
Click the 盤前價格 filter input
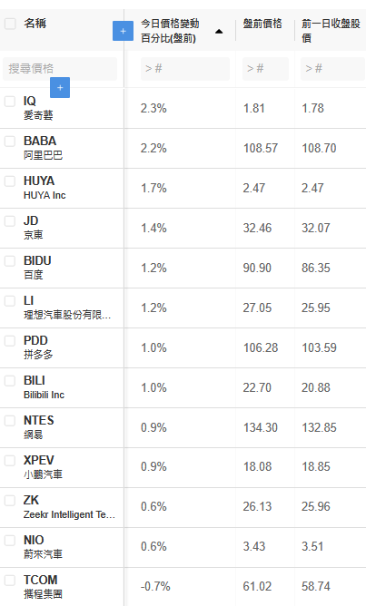click(x=265, y=69)
